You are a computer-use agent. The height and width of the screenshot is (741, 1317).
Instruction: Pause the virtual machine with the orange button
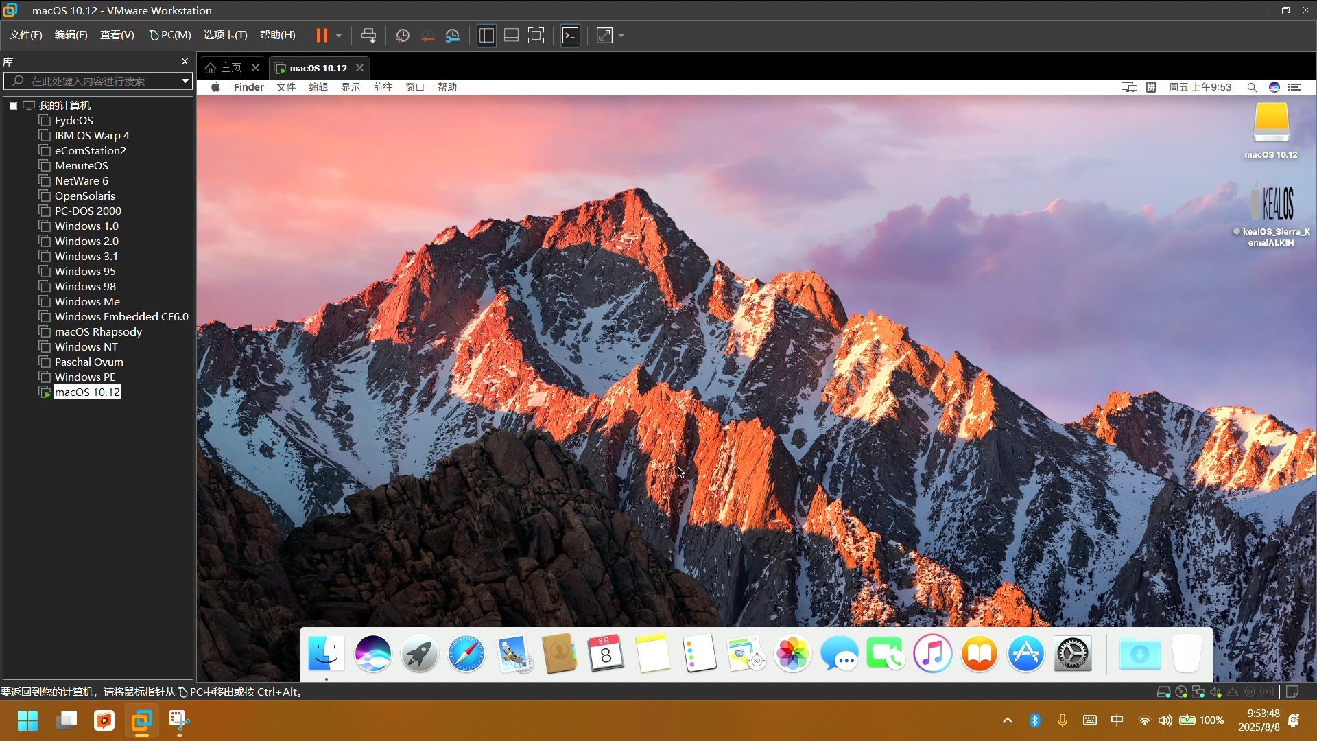[x=321, y=36]
